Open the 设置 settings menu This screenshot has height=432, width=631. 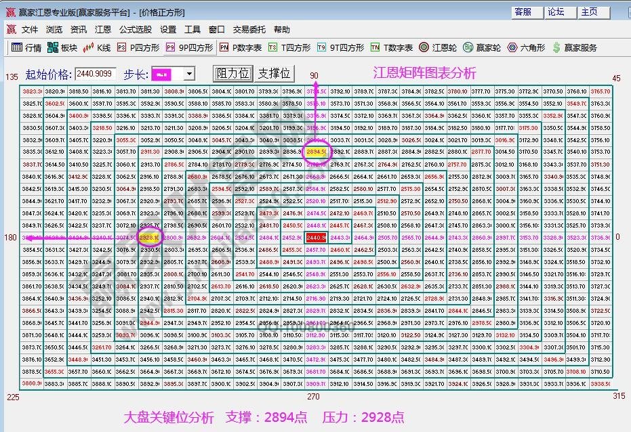point(169,29)
